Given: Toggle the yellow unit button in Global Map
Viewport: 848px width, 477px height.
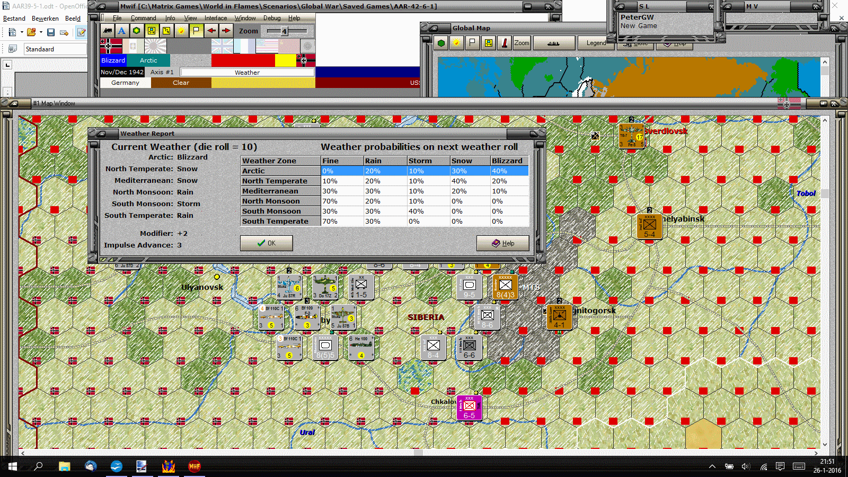Looking at the screenshot, I should click(489, 43).
